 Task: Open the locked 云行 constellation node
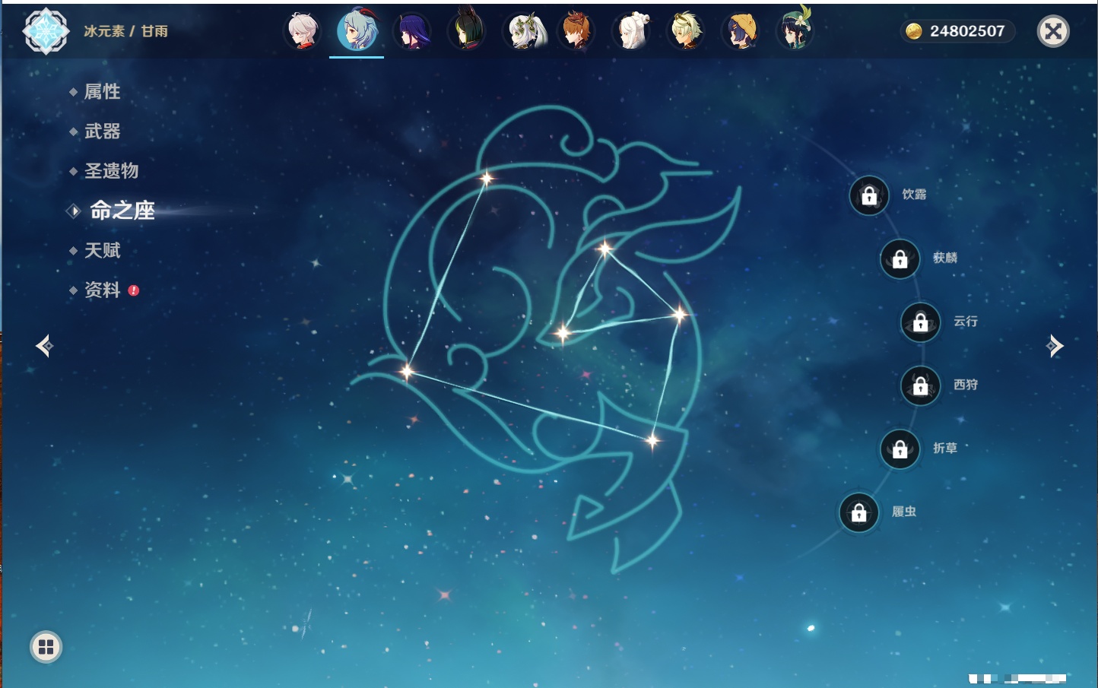[x=920, y=322]
